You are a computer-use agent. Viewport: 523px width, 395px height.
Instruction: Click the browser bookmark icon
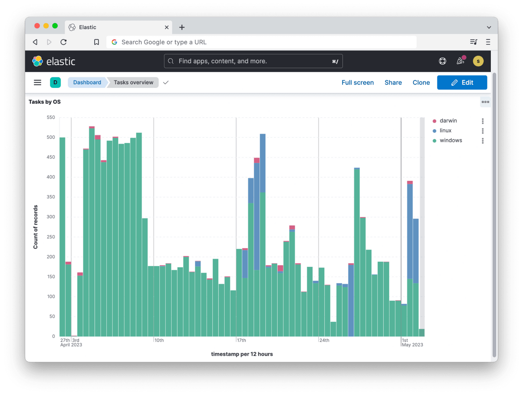[97, 42]
